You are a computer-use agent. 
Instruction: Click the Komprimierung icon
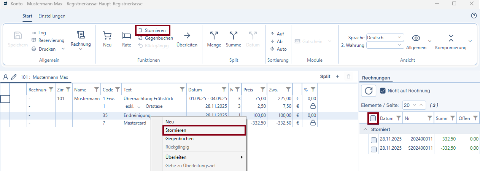coord(451,38)
